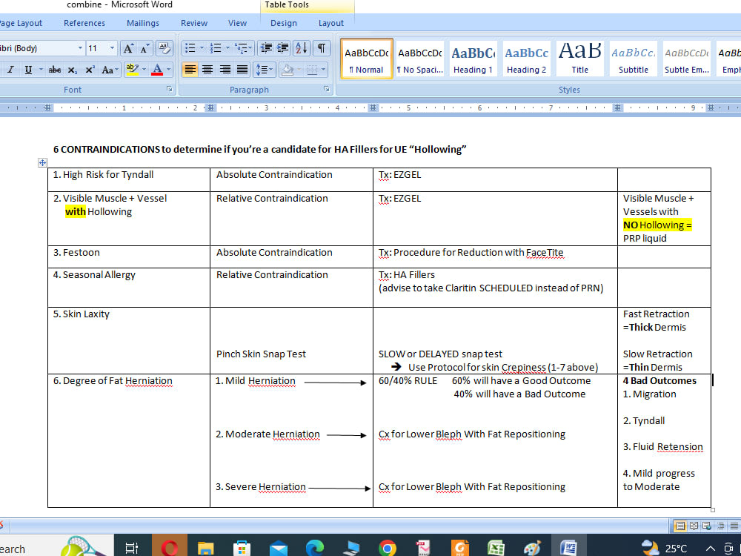741x556 pixels.
Task: Click the Multilevel List button
Action: (242, 48)
